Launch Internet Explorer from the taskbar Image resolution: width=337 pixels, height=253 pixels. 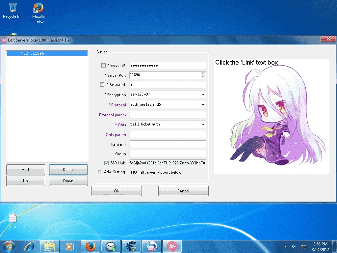[x=29, y=246]
